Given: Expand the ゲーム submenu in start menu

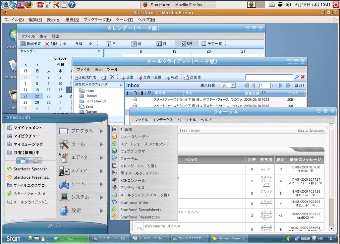Looking at the screenshot, I should pos(82,184).
